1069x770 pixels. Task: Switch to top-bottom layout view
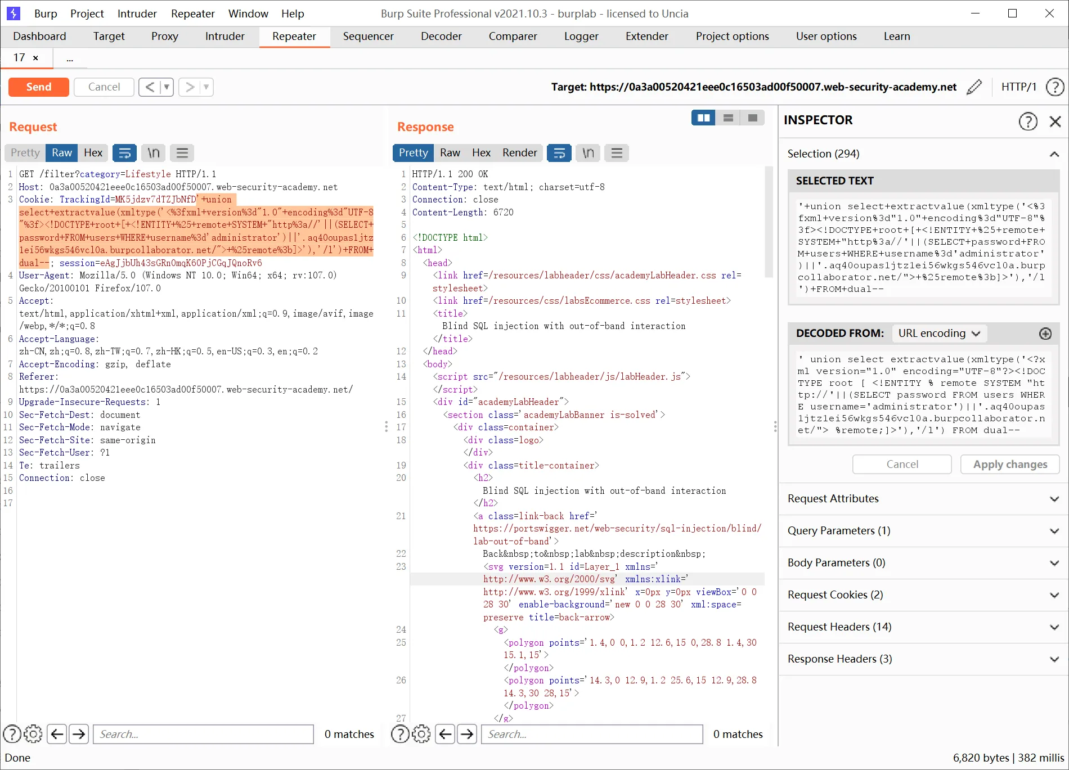coord(728,118)
